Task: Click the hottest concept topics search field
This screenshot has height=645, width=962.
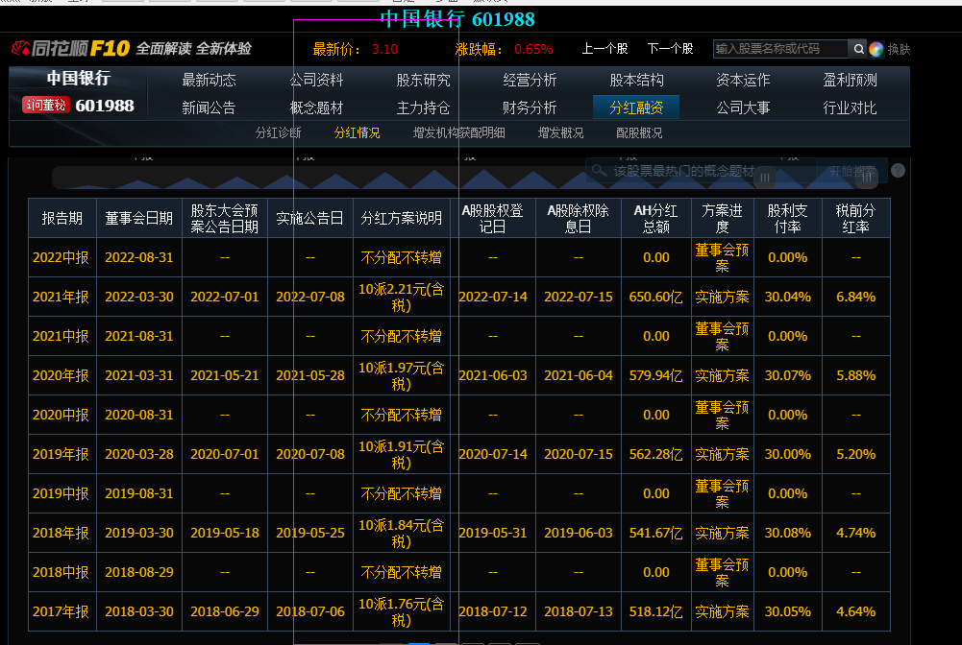Action: click(x=701, y=171)
